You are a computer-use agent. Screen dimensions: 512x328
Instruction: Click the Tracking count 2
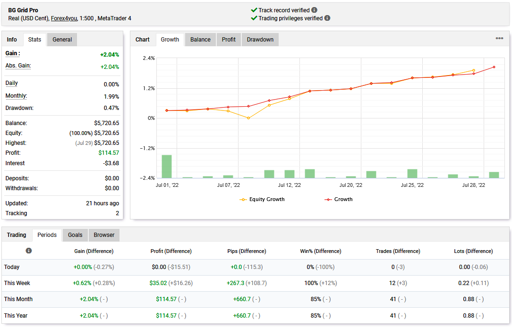pyautogui.click(x=117, y=213)
